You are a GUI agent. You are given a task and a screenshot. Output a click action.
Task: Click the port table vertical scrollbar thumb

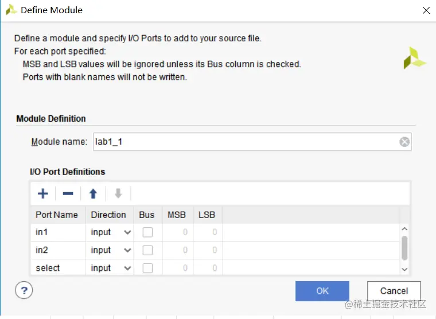[404, 248]
